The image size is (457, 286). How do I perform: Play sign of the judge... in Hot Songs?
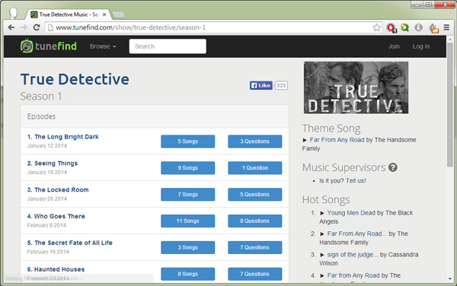tap(322, 255)
